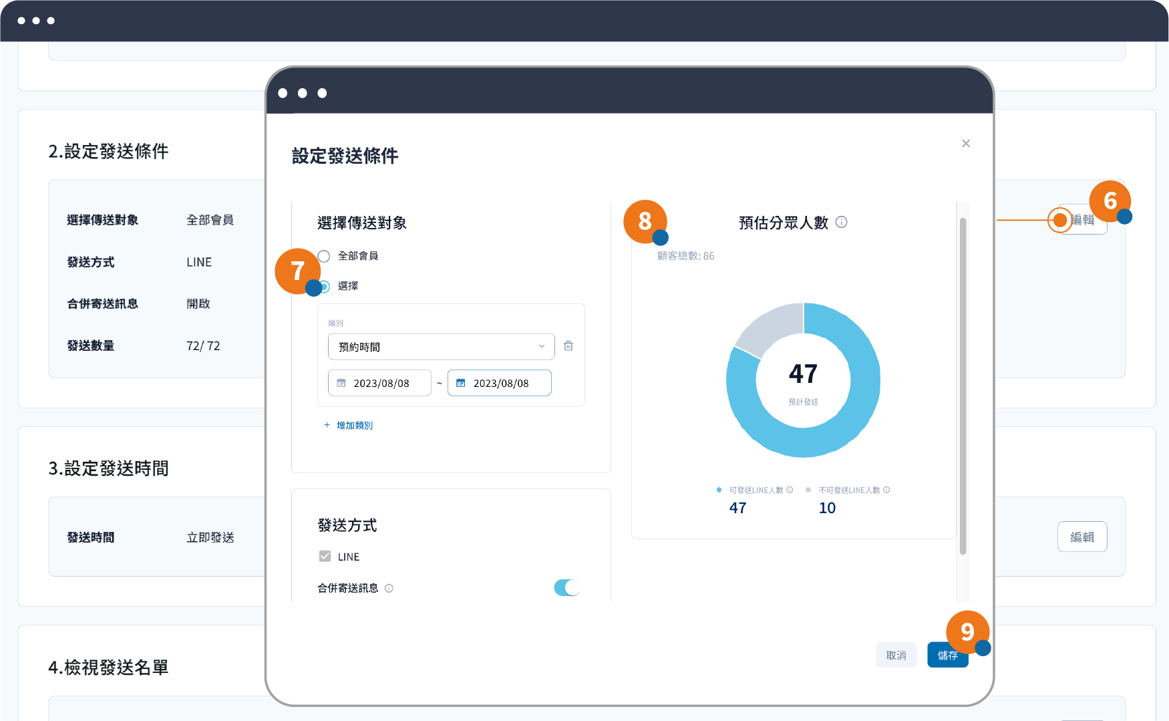Toggle the LINE checkbox under 發送方式
Screen dimensions: 1169x721
[x=325, y=556]
